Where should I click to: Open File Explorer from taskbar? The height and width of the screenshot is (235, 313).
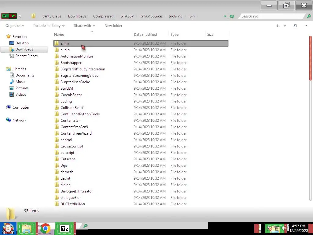27,228
